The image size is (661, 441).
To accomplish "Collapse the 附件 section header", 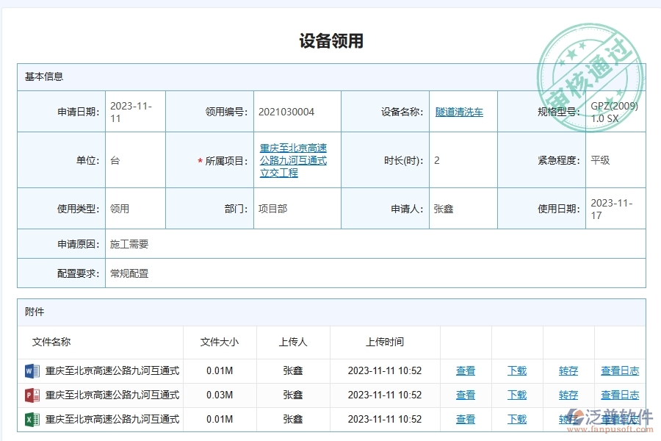I will click(32, 312).
